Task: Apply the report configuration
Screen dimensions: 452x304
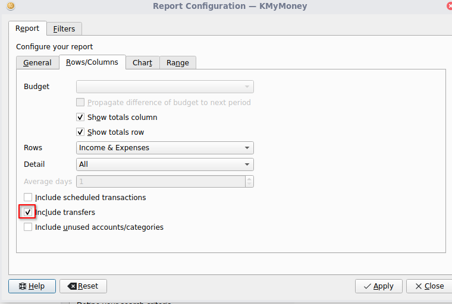Action: pyautogui.click(x=378, y=286)
